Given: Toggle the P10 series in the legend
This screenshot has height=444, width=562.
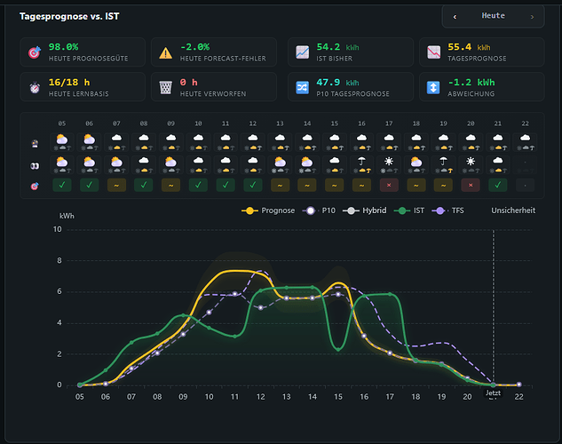Looking at the screenshot, I should [319, 210].
